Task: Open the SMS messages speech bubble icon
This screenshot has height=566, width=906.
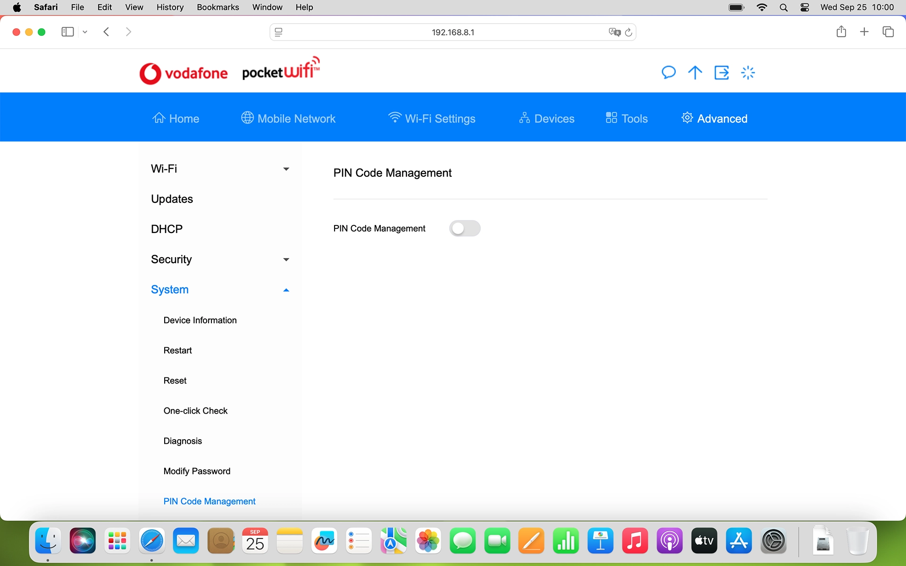Action: tap(668, 73)
